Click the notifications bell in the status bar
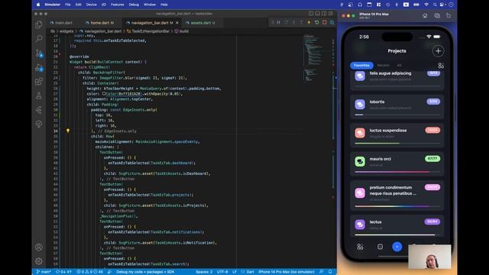 (x=330, y=272)
